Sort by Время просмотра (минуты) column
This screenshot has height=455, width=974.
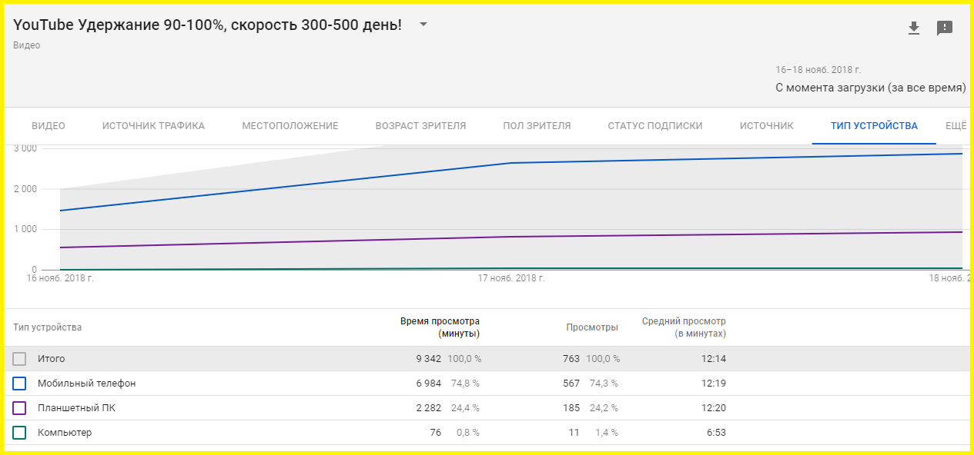[x=440, y=327]
